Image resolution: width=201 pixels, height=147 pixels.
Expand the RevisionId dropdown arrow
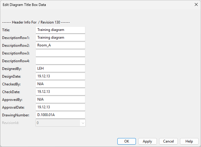tap(83, 123)
